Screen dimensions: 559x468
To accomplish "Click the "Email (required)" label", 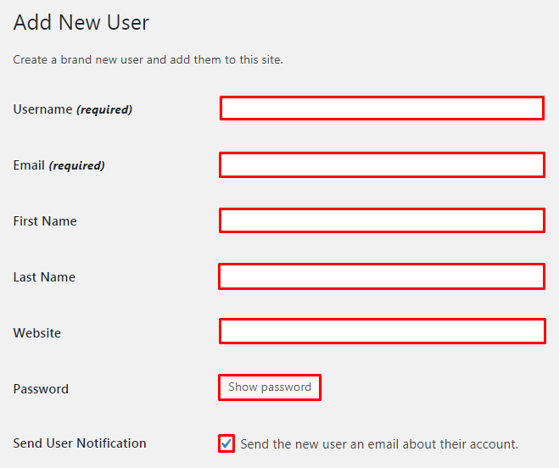I will tap(59, 165).
